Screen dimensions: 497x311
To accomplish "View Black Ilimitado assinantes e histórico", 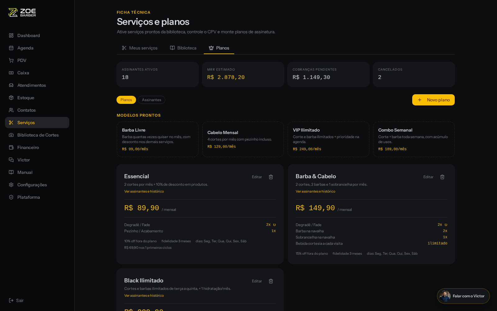I will tap(144, 296).
